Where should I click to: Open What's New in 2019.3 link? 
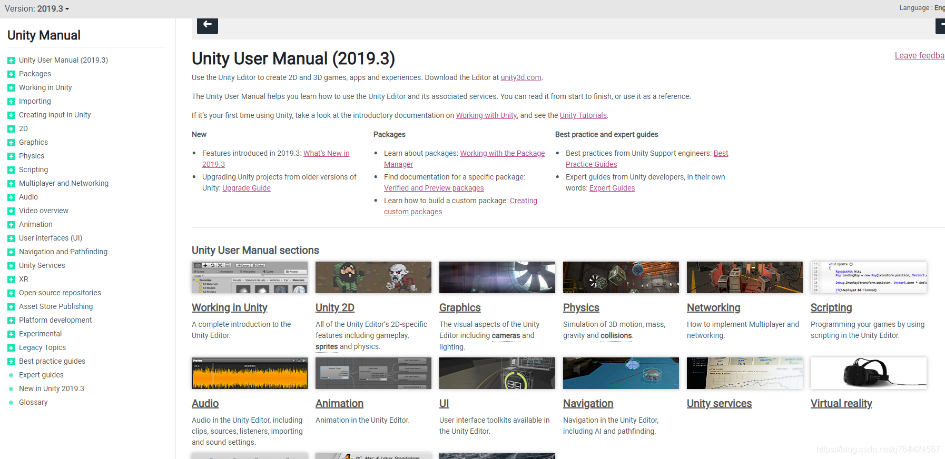click(326, 153)
